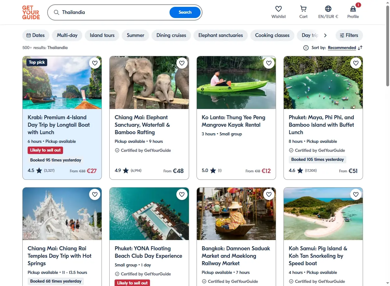Open Phuket: YONA Floating Beach Club title

(148, 252)
